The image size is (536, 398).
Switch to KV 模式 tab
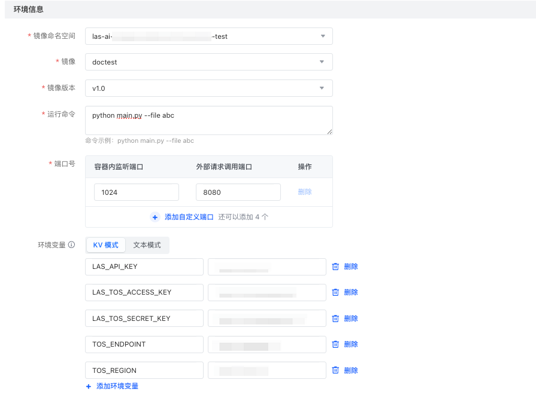[106, 245]
